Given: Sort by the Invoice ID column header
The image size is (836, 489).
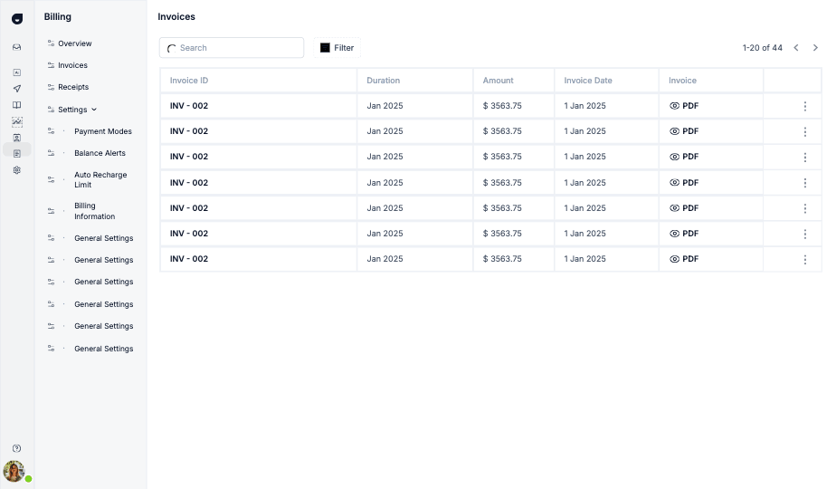Looking at the screenshot, I should click(x=189, y=81).
